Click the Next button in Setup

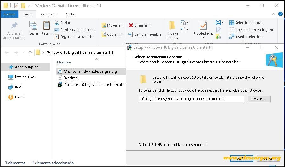(x=241, y=158)
